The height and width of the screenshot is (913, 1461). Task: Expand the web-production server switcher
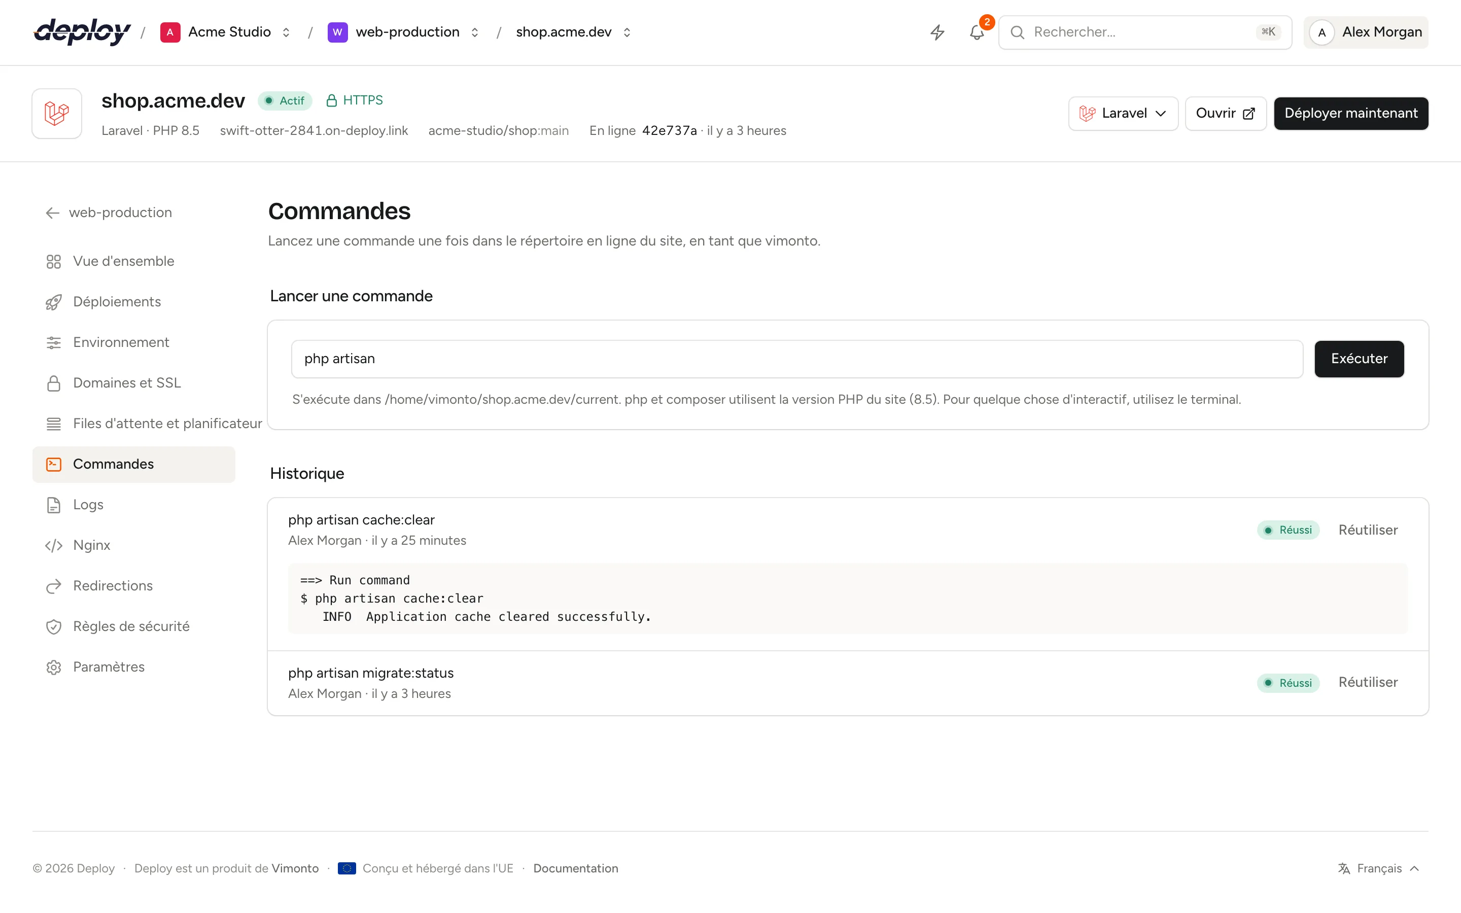(474, 32)
